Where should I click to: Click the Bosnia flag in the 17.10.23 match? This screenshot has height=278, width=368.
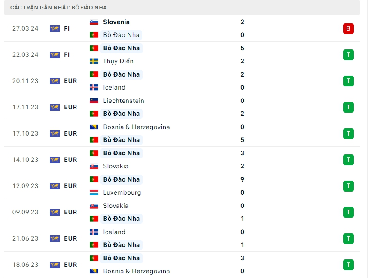[x=94, y=127]
